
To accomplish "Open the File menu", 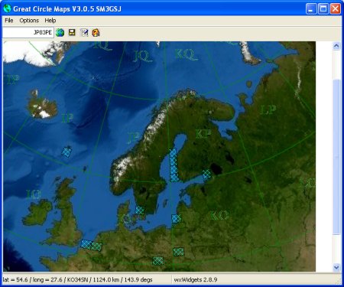I will tap(9, 21).
